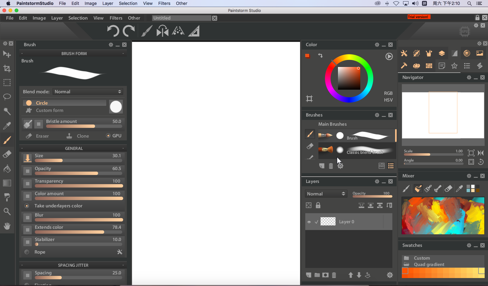Open the Blend mode Normal dropdown

88,92
